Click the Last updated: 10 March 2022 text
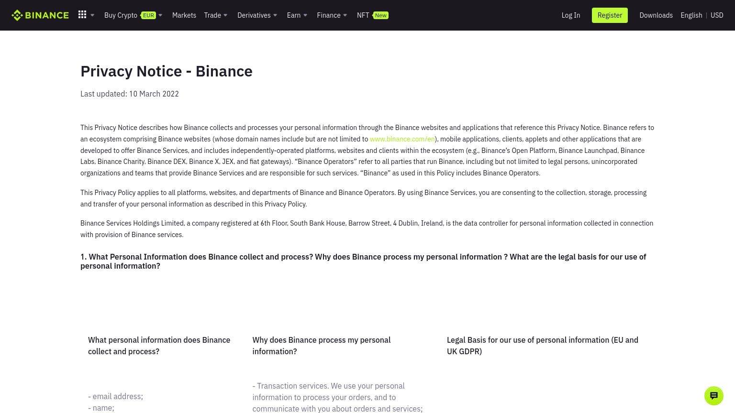The width and height of the screenshot is (735, 413). [130, 94]
